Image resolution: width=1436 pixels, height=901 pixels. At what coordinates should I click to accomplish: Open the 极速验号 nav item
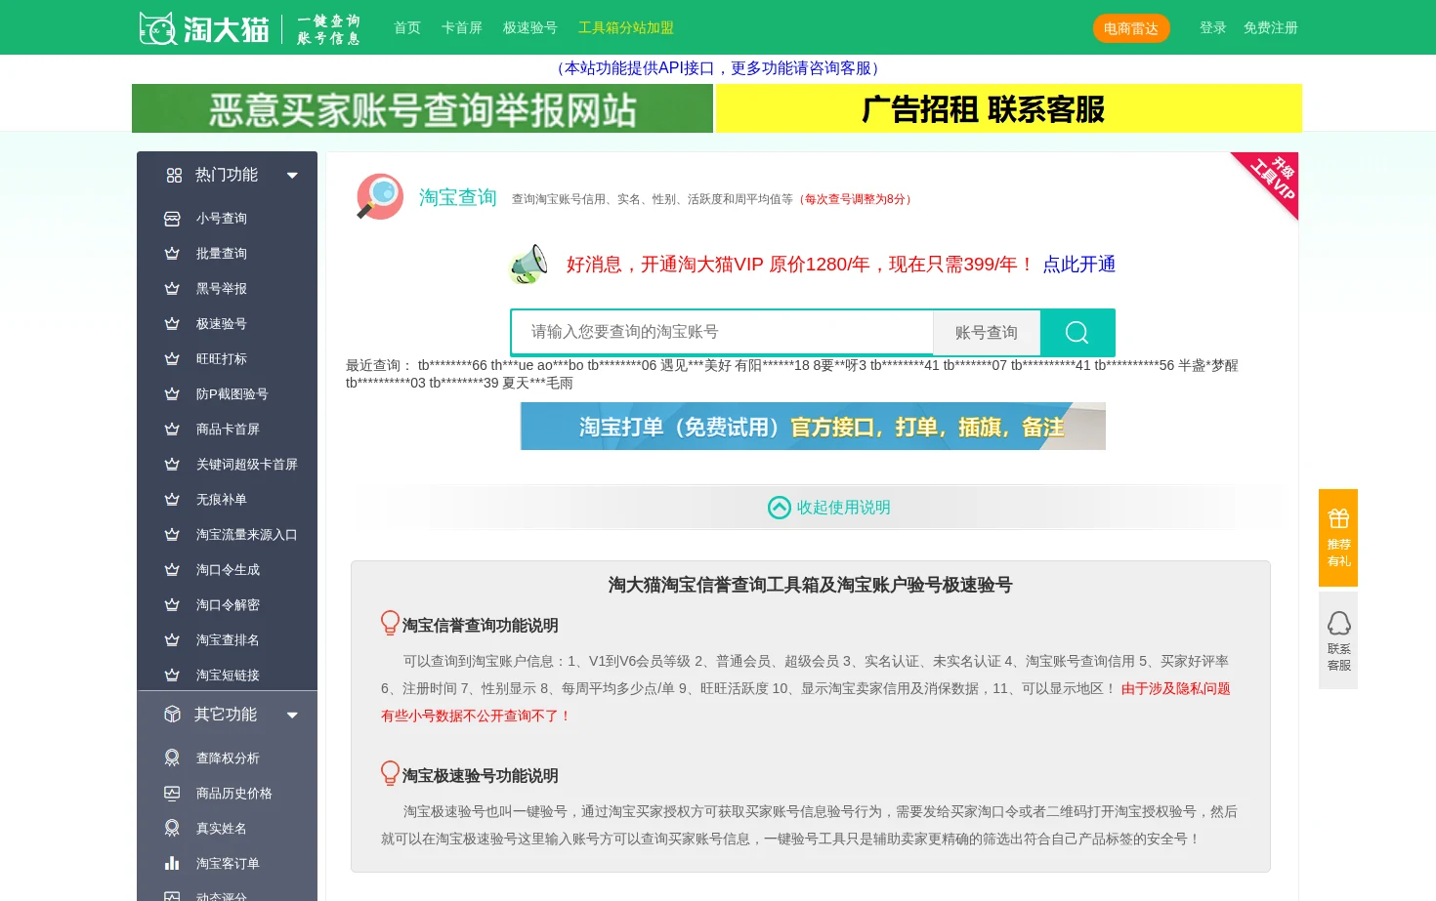point(530,28)
